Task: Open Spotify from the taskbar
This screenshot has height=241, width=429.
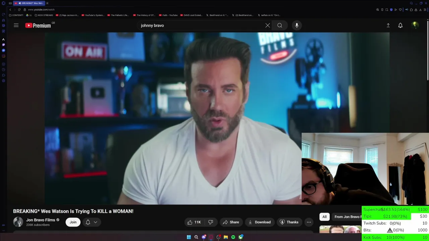Action: (x=233, y=237)
